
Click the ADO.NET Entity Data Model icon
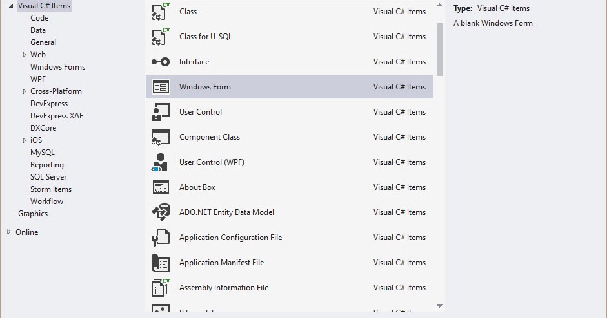click(x=160, y=212)
